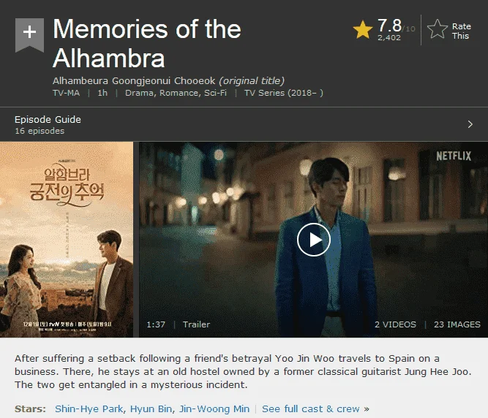View the 2 VIDEOS gallery
Image resolution: width=488 pixels, height=418 pixels.
point(395,324)
